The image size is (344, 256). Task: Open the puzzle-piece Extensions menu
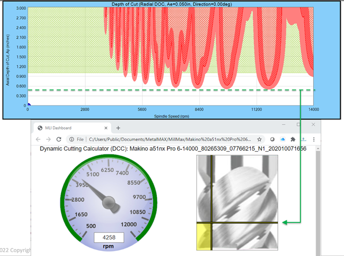293,139
